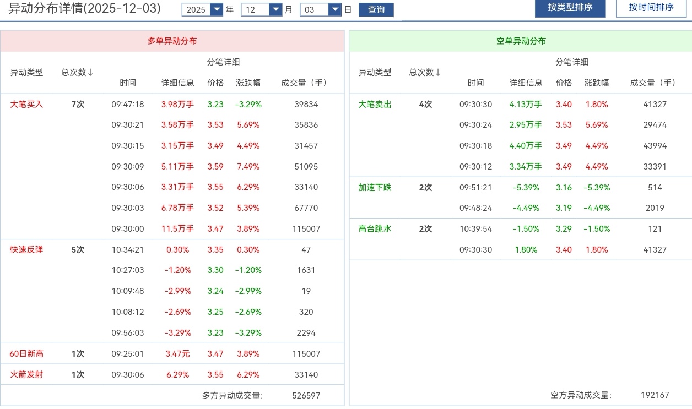
Task: Open the year dropdown arrow
Action: pyautogui.click(x=217, y=9)
